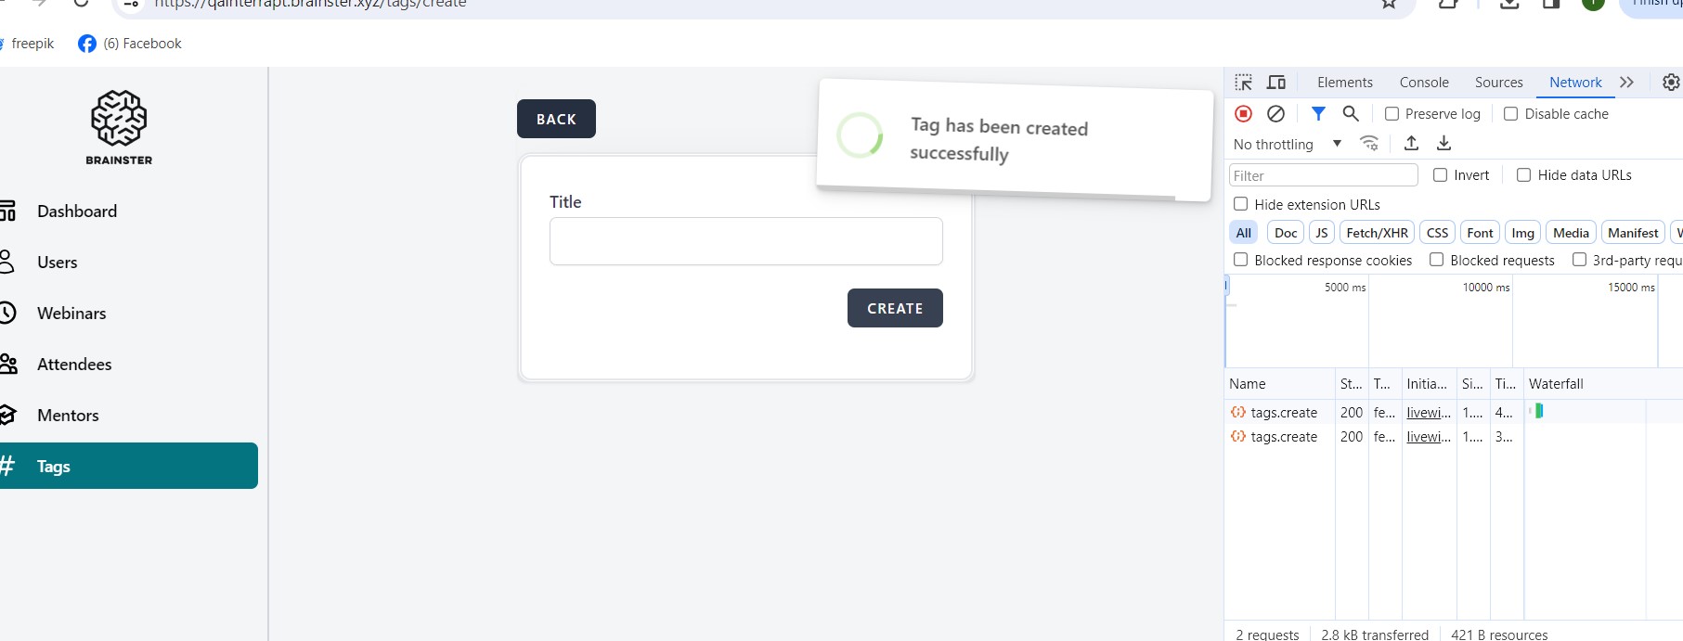Expand more DevTools tabs chevron

coord(1626,83)
